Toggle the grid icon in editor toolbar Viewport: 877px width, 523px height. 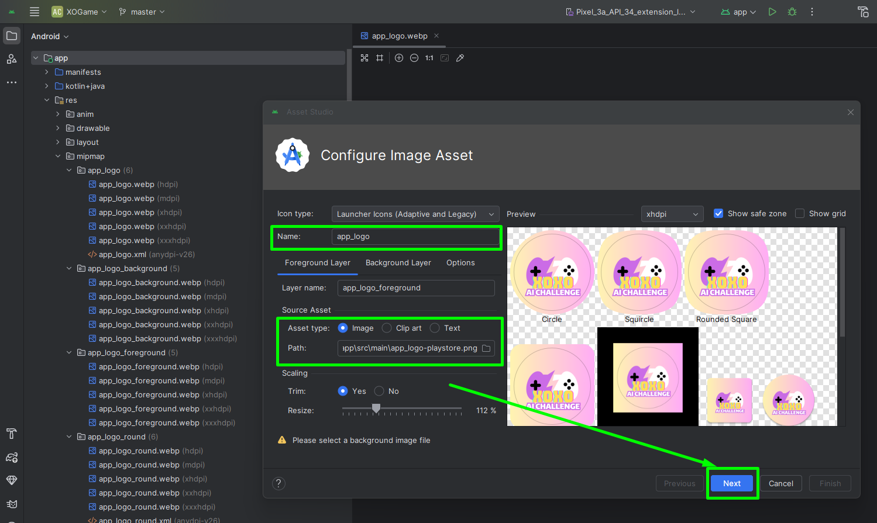[380, 58]
